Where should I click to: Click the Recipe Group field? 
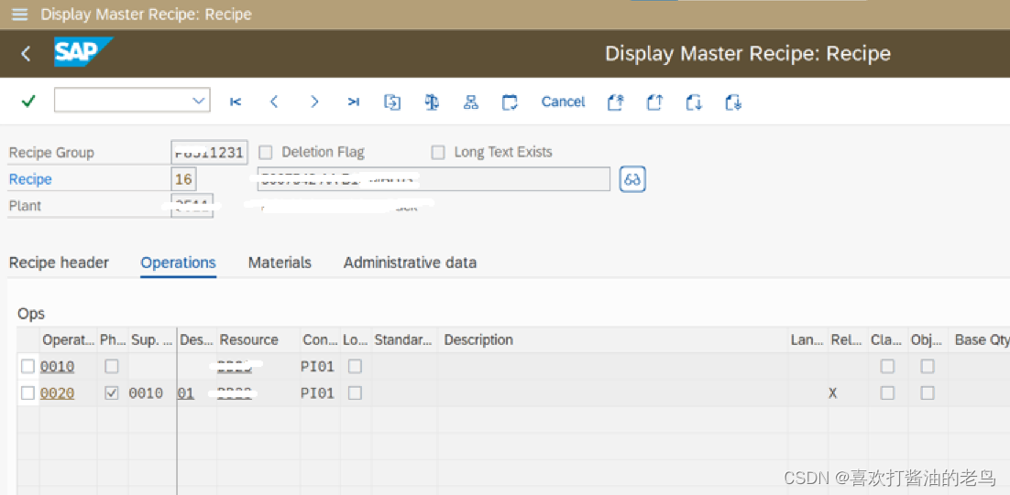(209, 153)
